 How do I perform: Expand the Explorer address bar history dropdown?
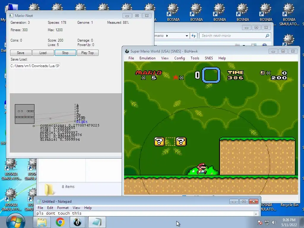pos(187,36)
